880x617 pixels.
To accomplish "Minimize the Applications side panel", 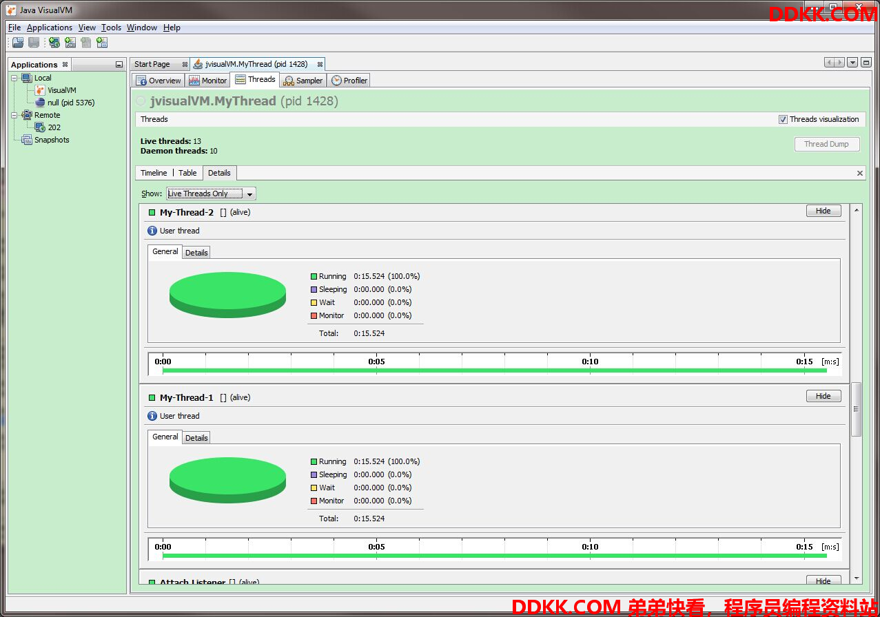I will 119,65.
